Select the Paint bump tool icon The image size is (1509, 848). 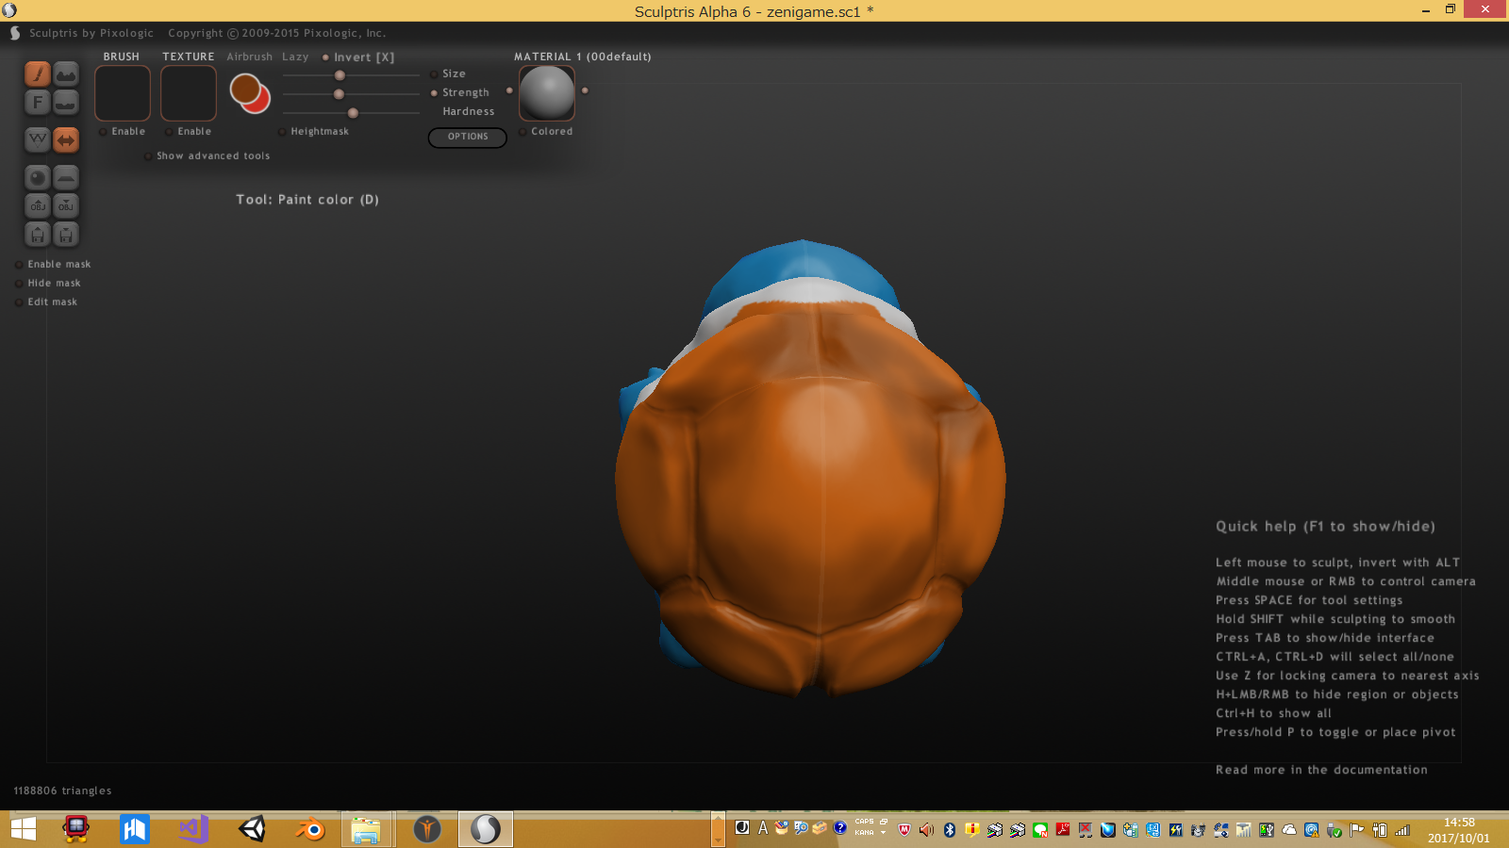pos(66,73)
